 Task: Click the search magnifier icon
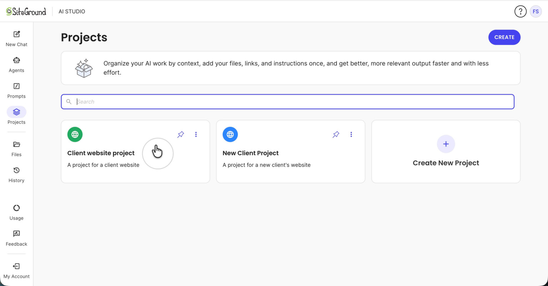(69, 102)
